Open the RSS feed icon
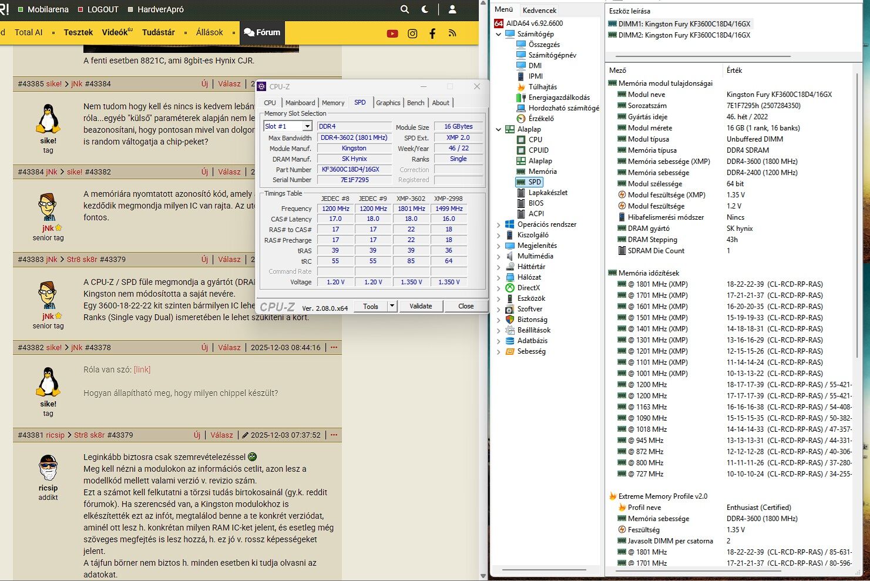 click(x=452, y=33)
